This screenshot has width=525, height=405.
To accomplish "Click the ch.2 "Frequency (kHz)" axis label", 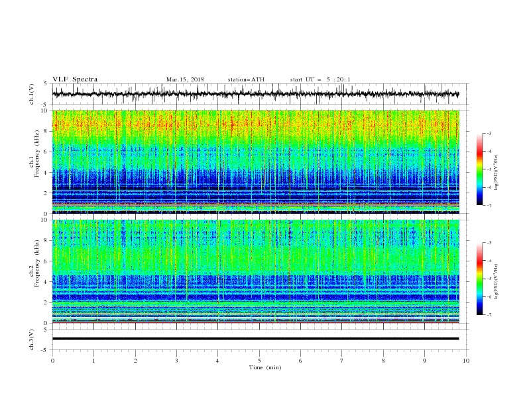I will pos(37,263).
